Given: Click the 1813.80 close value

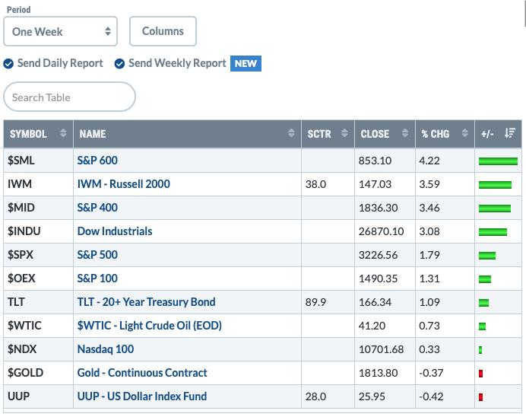Looking at the screenshot, I should point(378,373).
